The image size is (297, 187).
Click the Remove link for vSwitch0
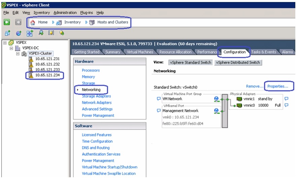pos(255,86)
